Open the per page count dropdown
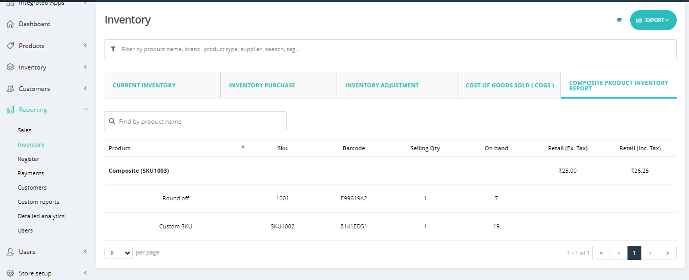 (x=118, y=253)
